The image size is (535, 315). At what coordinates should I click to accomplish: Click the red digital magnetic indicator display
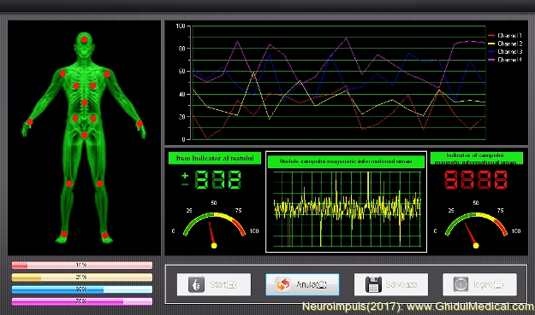pyautogui.click(x=476, y=179)
